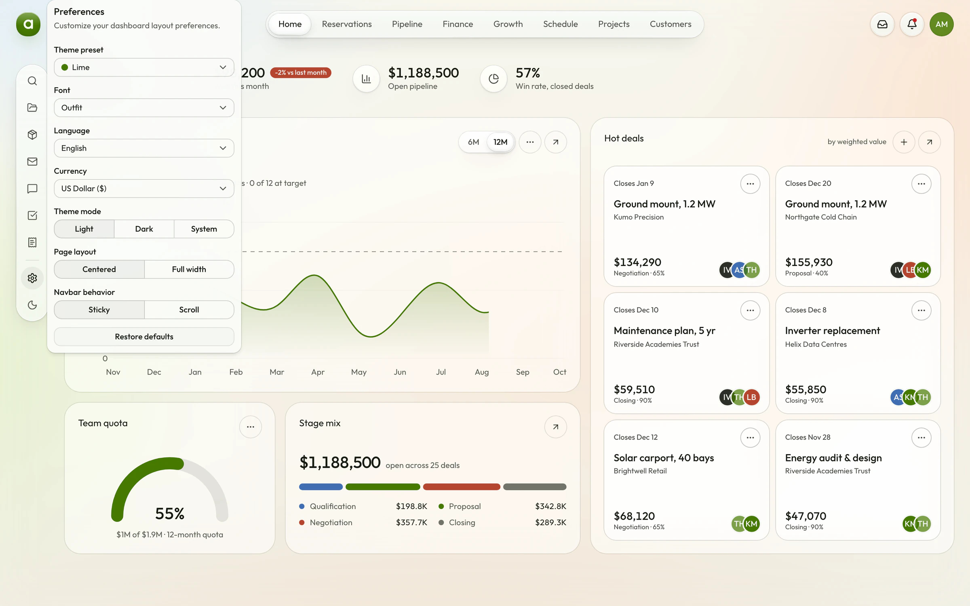Click the settings gear icon in sidebar
The height and width of the screenshot is (606, 970).
point(32,278)
